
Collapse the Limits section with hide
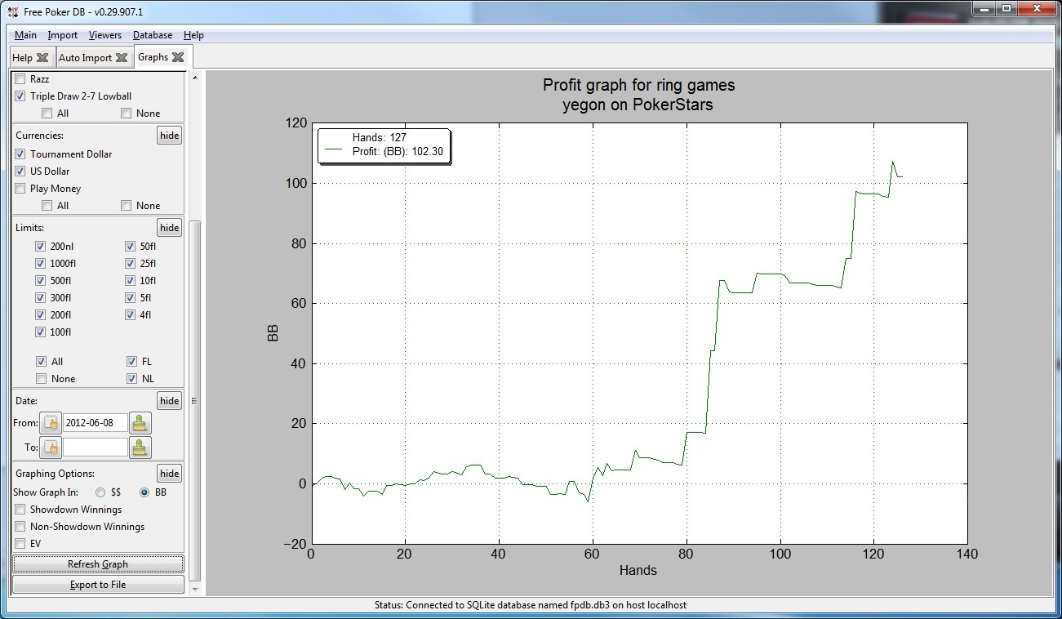169,228
